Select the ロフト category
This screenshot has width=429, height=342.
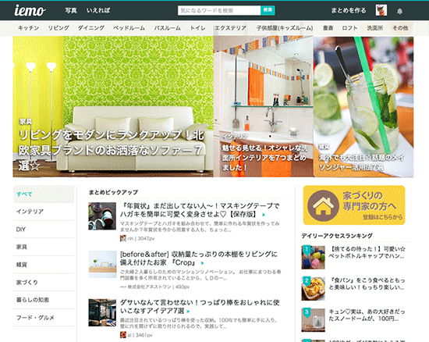click(350, 28)
